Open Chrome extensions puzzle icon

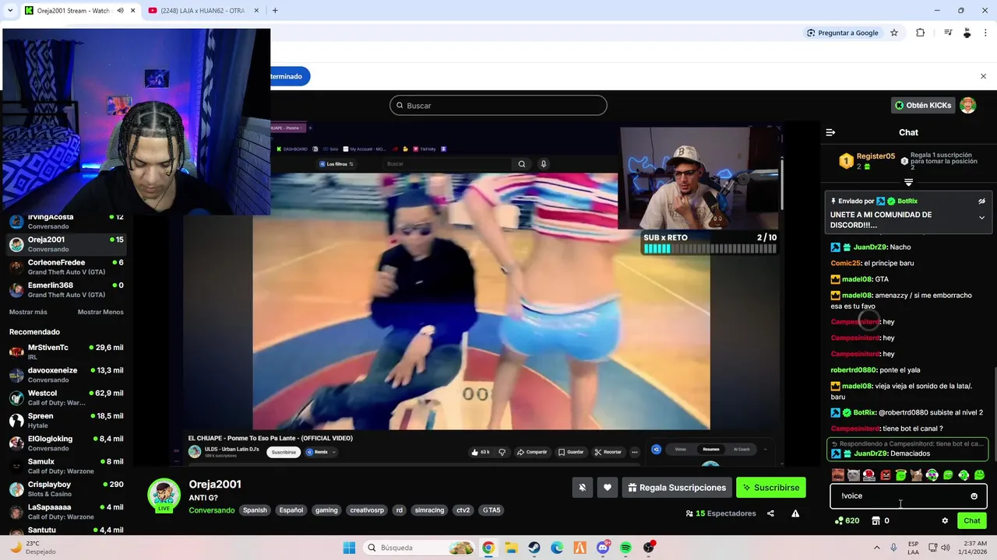click(x=920, y=33)
